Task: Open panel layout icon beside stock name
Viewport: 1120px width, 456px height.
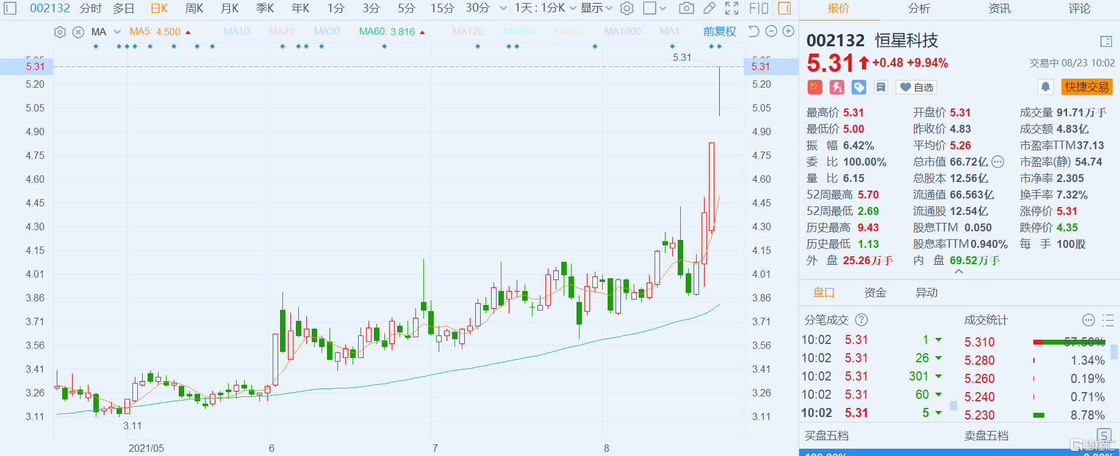Action: click(x=1106, y=41)
